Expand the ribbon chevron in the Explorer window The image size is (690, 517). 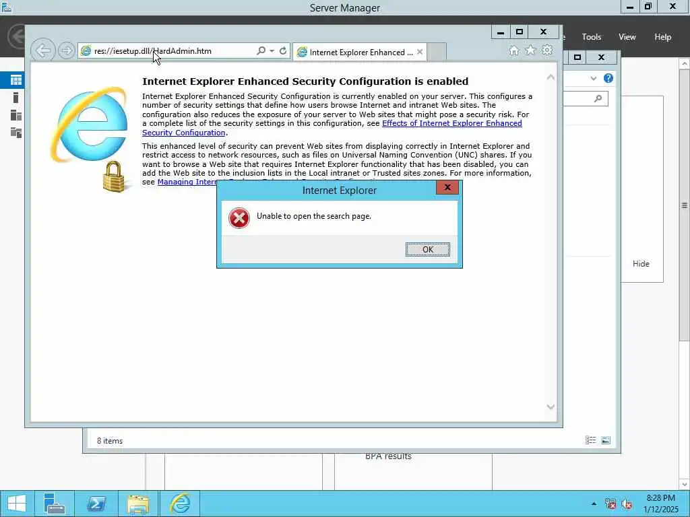[594, 78]
